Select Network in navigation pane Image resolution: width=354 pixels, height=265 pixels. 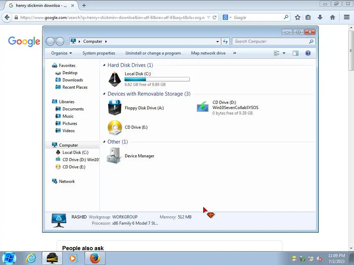[x=67, y=181]
